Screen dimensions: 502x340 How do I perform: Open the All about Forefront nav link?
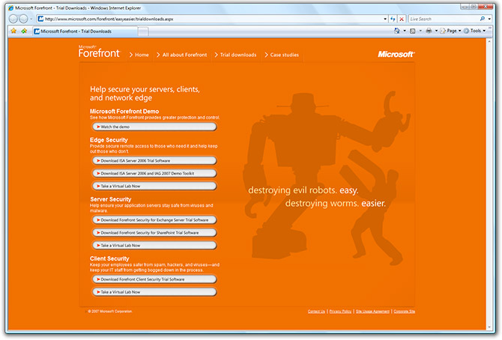(x=185, y=55)
